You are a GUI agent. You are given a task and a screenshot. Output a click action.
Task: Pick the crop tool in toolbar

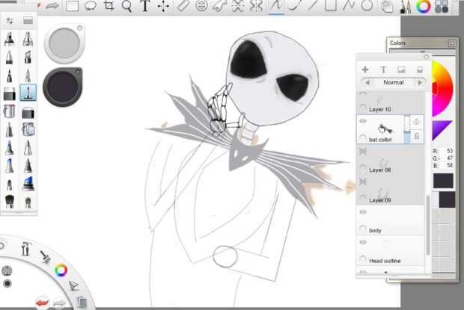(109, 7)
